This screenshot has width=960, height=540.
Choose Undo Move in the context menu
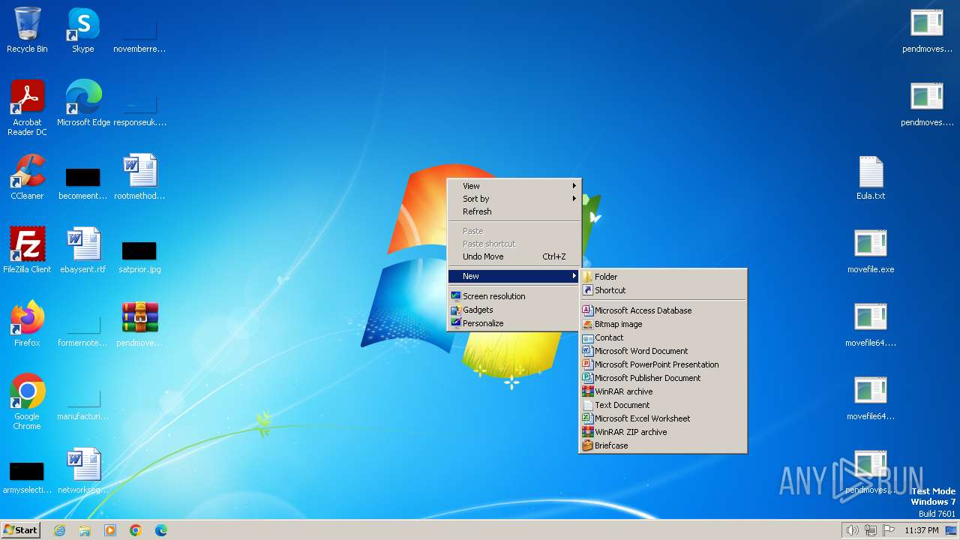pyautogui.click(x=514, y=256)
